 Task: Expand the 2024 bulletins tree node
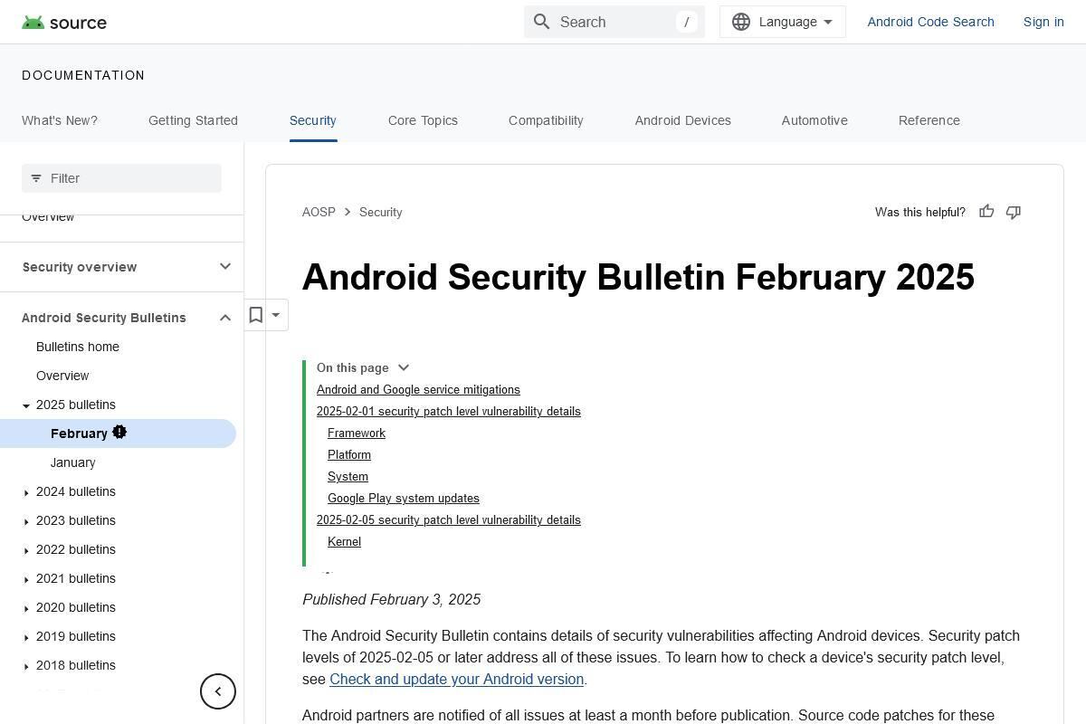point(26,492)
